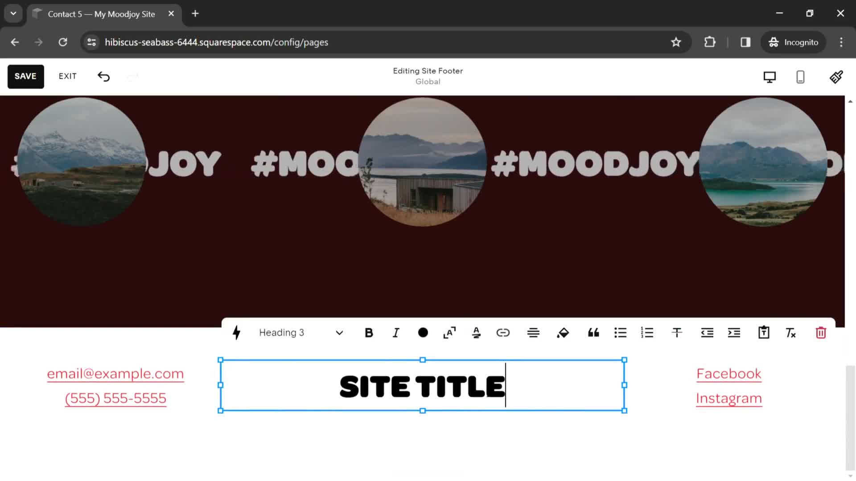Click the text alignment icon
This screenshot has width=856, height=481.
click(534, 333)
